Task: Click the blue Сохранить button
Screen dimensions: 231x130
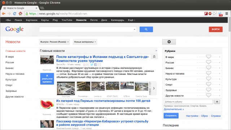Action: coord(171,116)
